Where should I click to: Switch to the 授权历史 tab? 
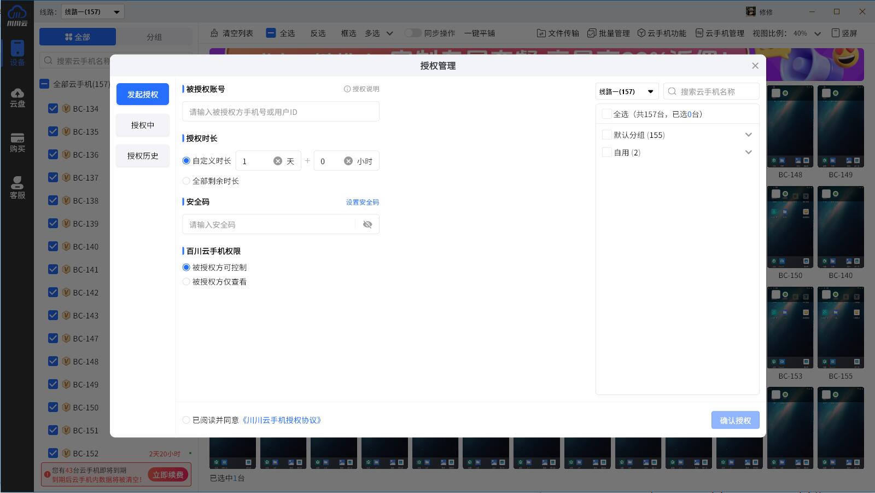point(143,156)
